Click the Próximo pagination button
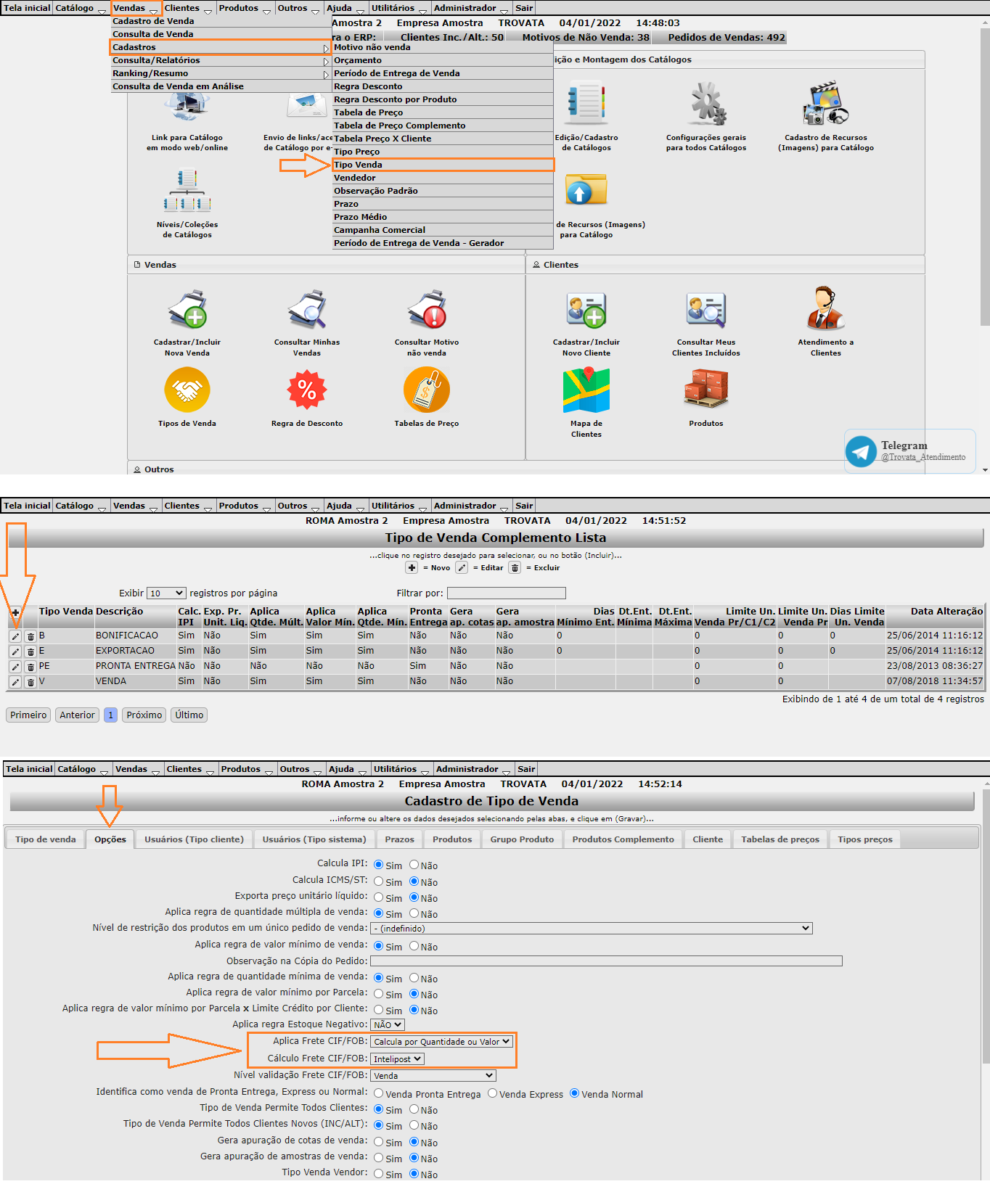This screenshot has height=1184, width=990. [x=144, y=715]
